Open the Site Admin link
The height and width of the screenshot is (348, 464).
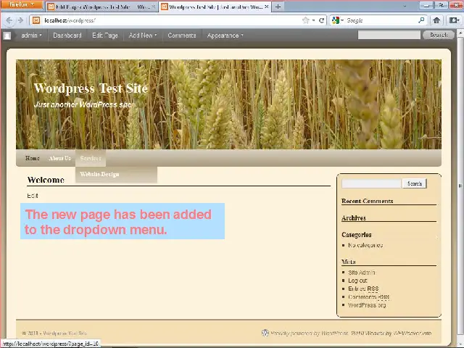[x=362, y=273]
